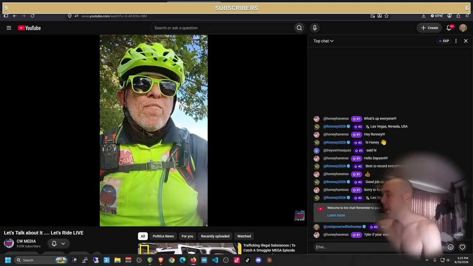Open the browser application menu

[467, 16]
